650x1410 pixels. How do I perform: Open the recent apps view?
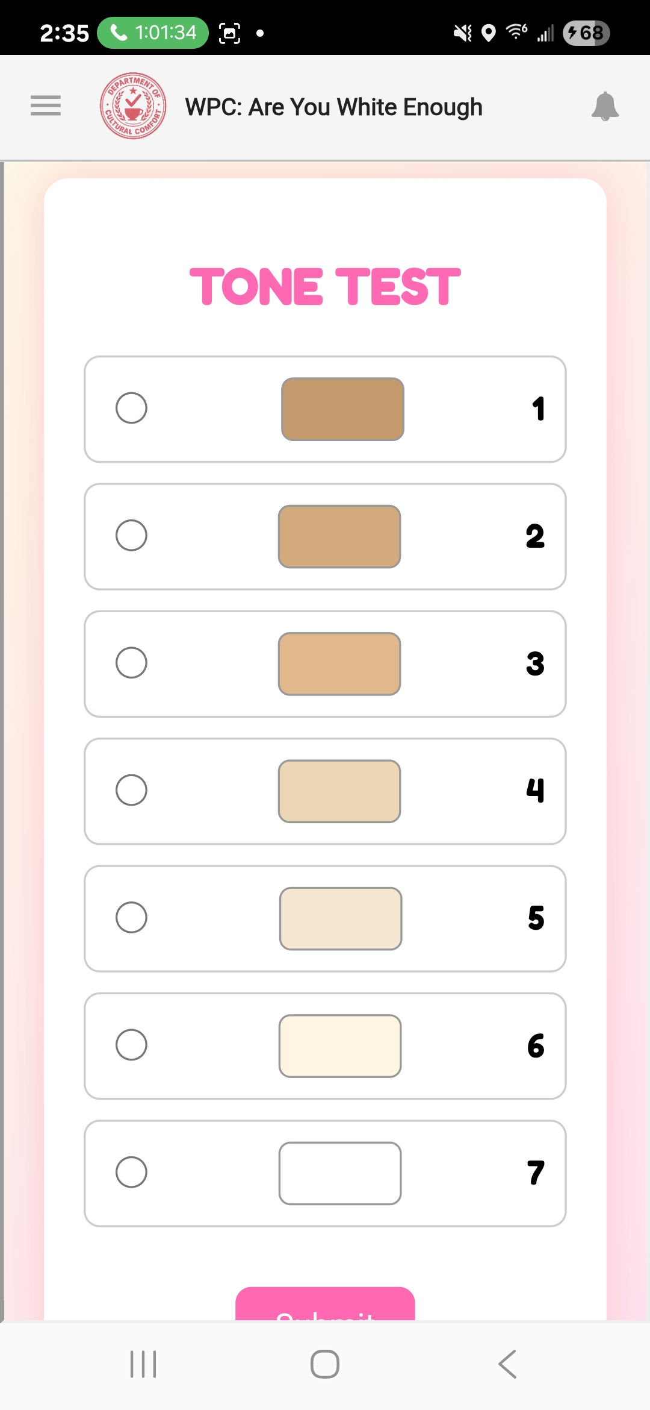143,1364
